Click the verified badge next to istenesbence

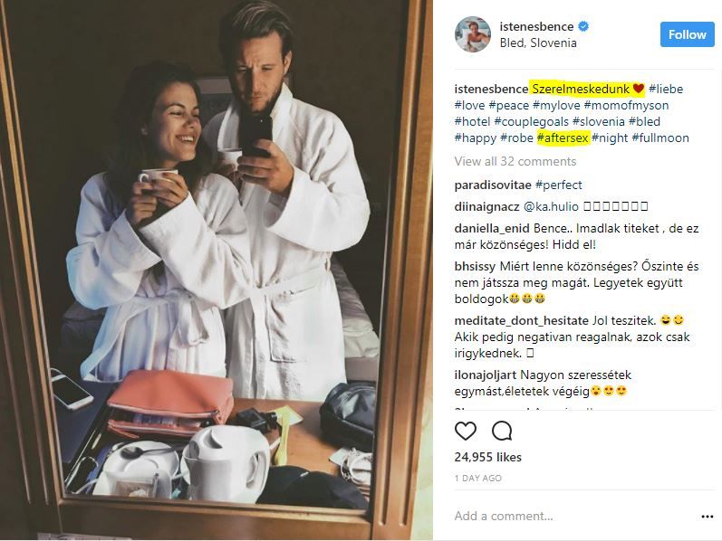click(x=584, y=27)
